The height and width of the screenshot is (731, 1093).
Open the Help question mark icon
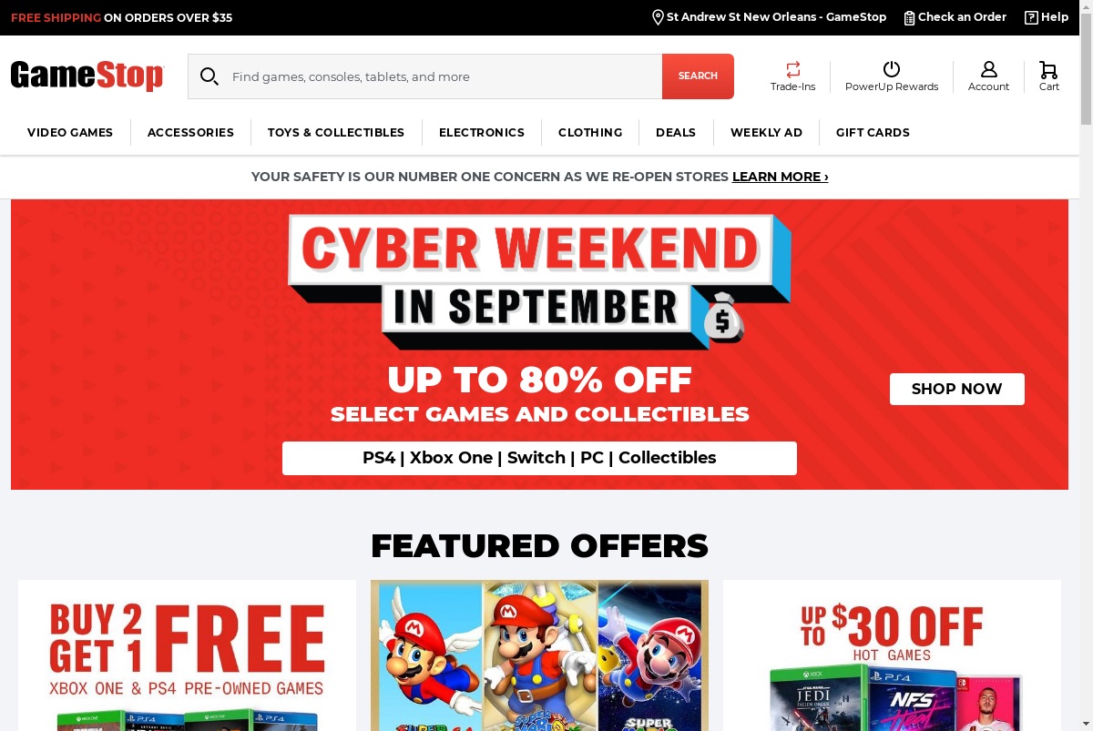tap(1031, 17)
